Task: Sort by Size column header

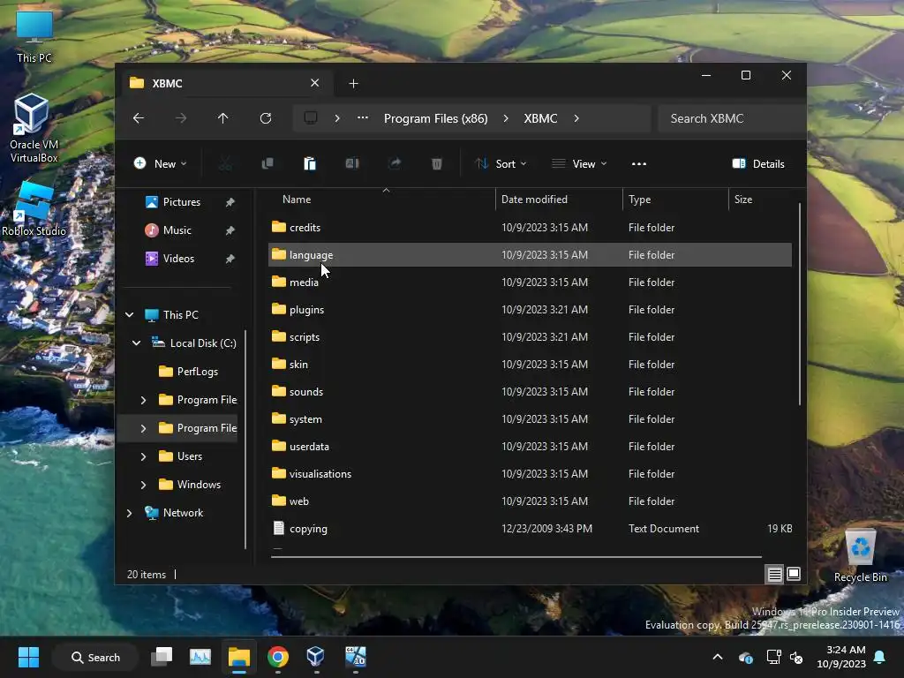Action: click(761, 200)
